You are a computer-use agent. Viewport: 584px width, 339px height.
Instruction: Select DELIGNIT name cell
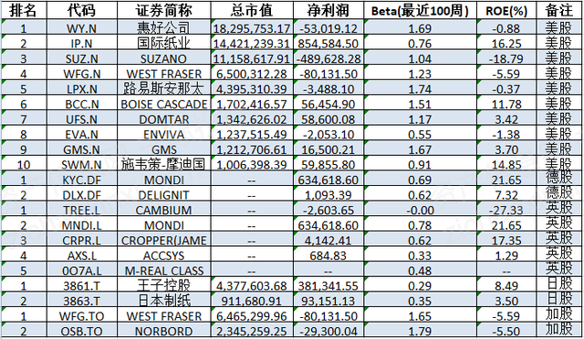(x=164, y=195)
